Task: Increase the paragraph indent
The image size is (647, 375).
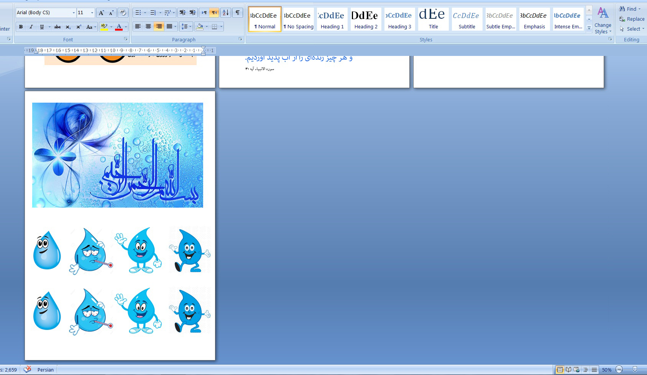Action: [x=192, y=13]
